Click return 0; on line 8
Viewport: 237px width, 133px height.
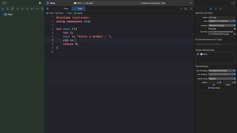[x=71, y=44]
